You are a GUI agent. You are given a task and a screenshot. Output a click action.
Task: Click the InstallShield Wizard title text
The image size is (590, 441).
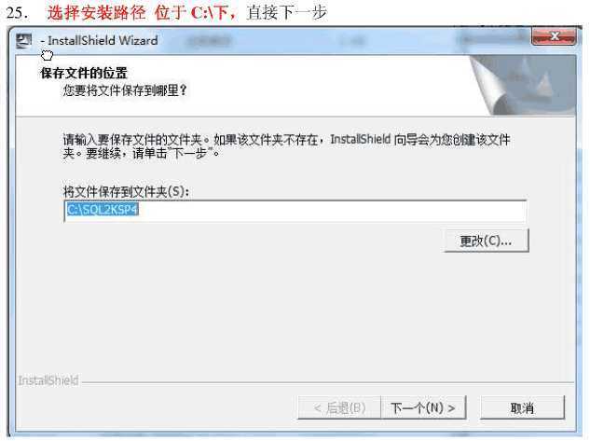pos(103,40)
